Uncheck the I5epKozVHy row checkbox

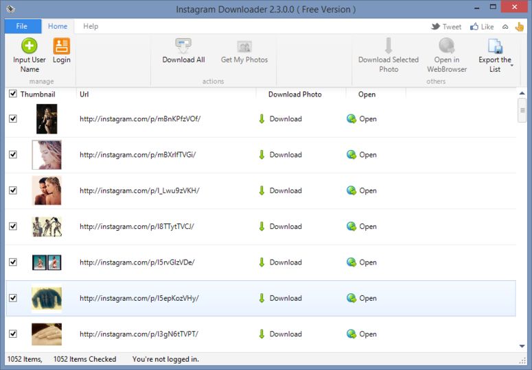click(x=13, y=298)
